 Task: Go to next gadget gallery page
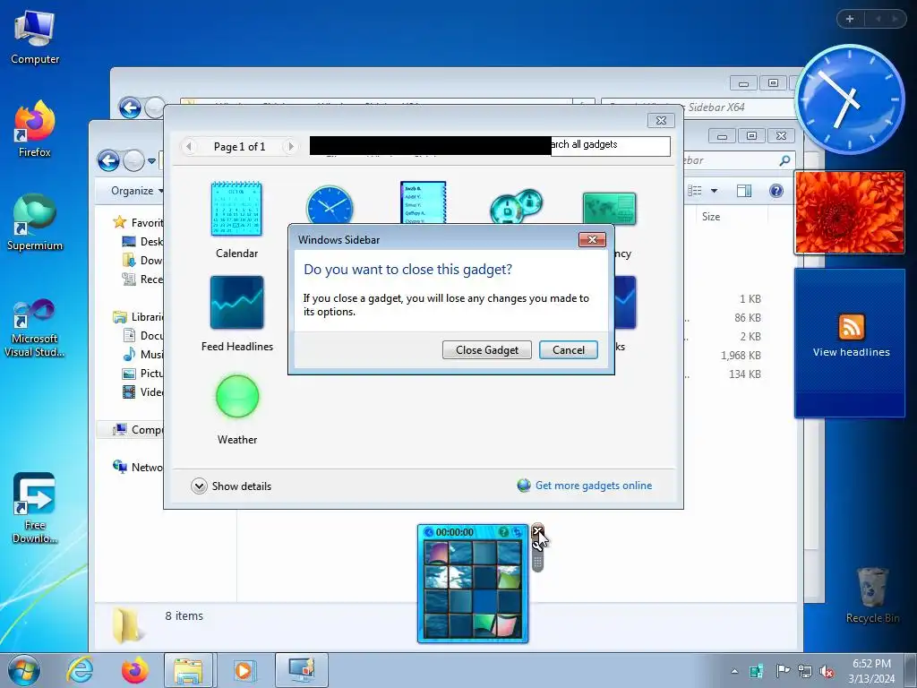click(290, 146)
